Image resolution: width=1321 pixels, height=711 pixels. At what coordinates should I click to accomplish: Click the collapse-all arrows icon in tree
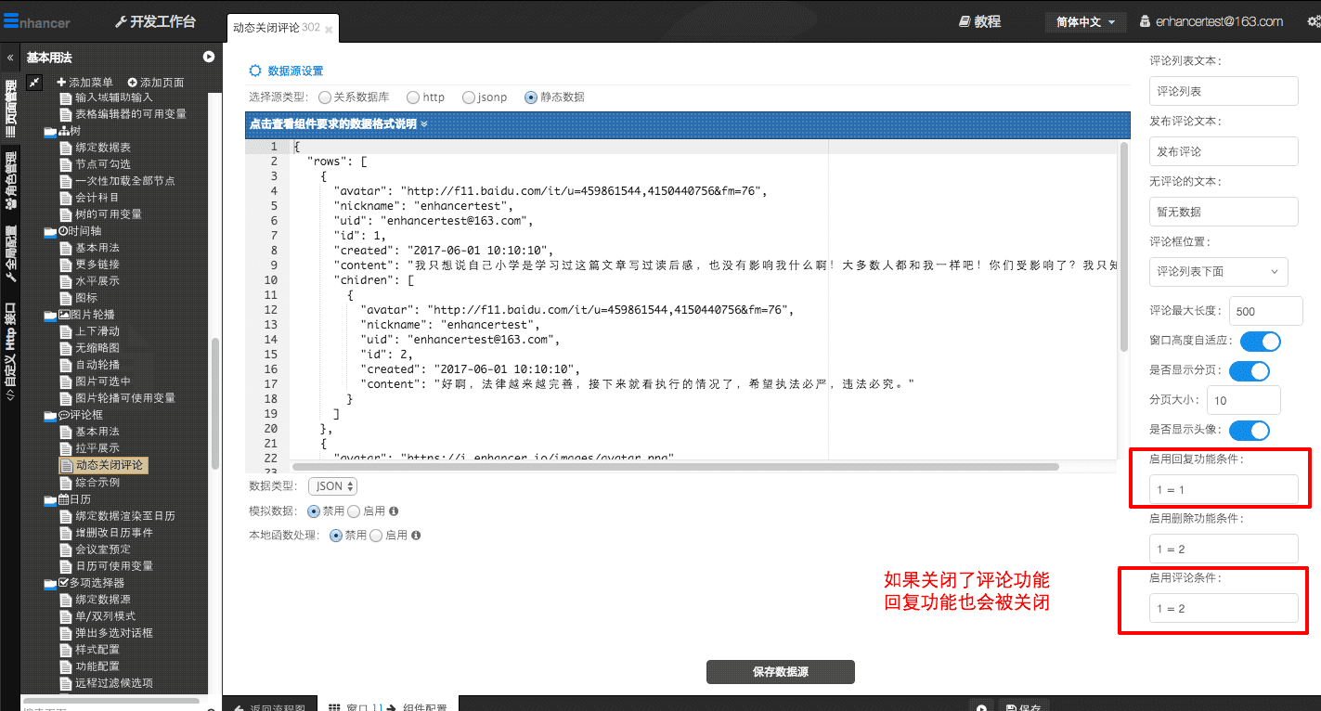click(x=34, y=83)
